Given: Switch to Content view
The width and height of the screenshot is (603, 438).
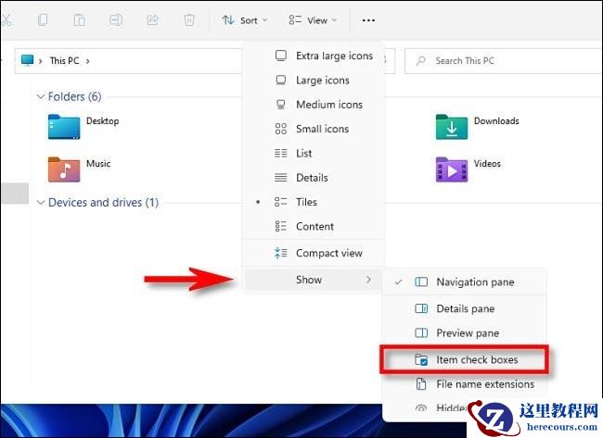Looking at the screenshot, I should (314, 227).
